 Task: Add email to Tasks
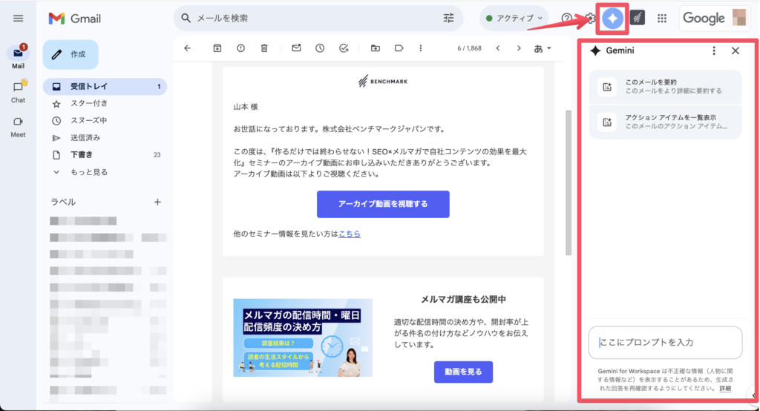point(344,48)
